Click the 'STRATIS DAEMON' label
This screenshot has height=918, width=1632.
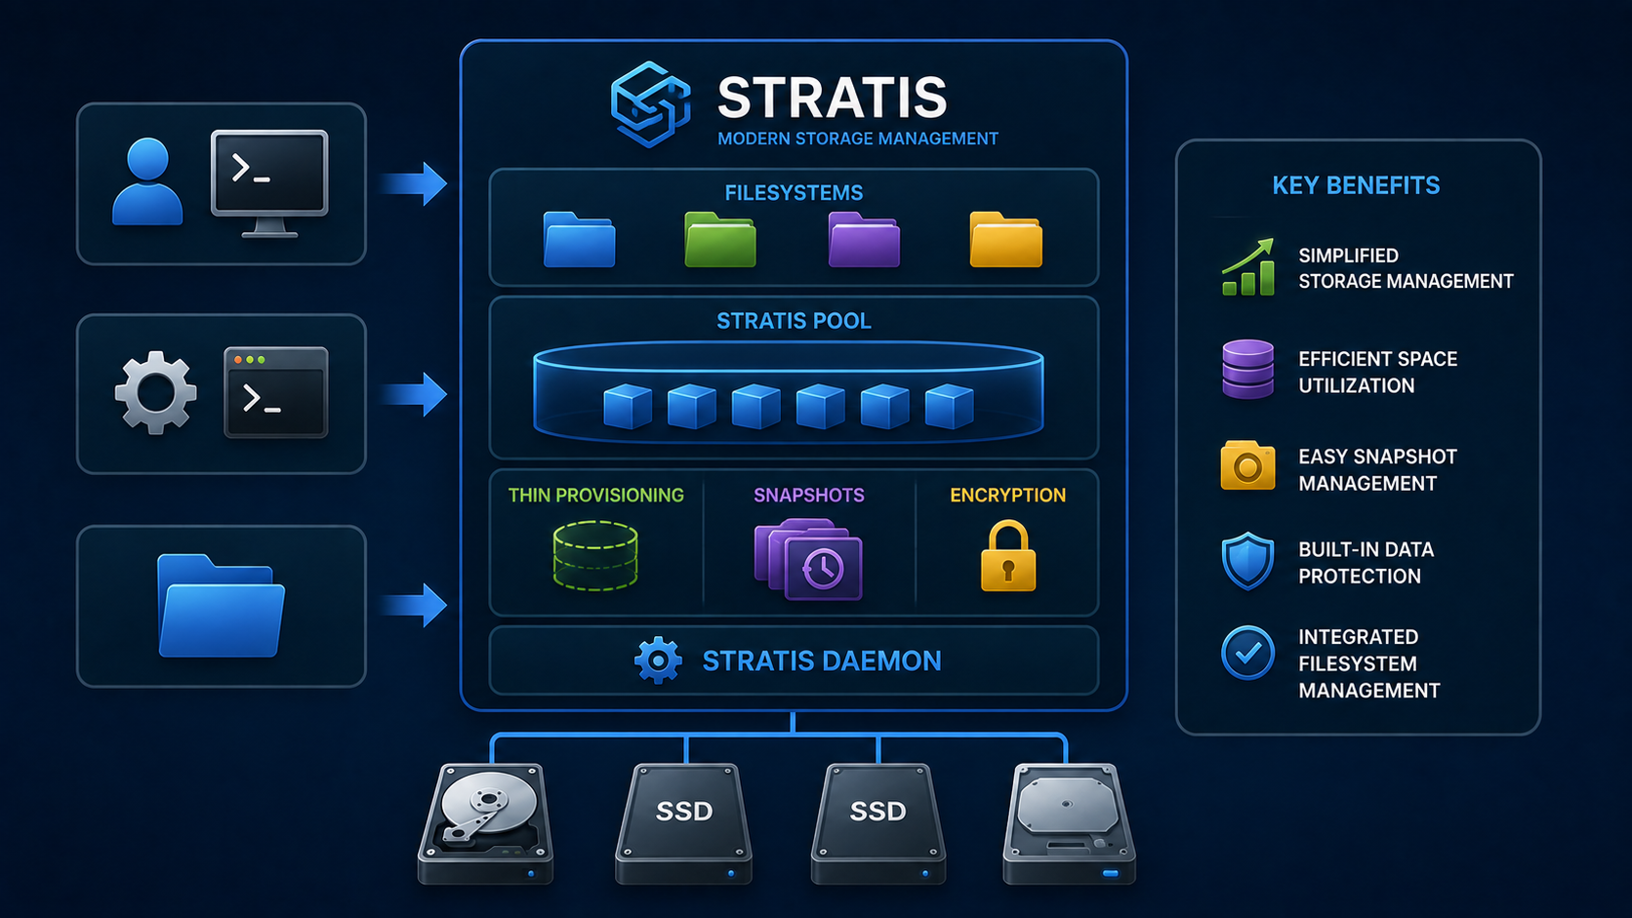[x=822, y=661]
